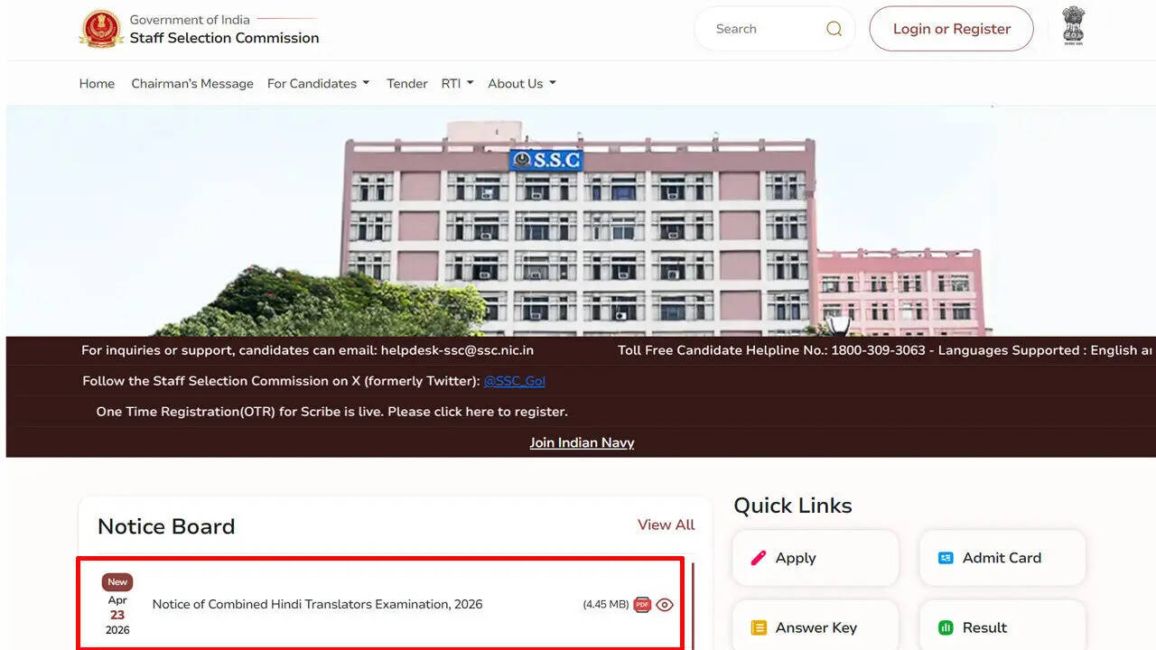Click inside the Search input field
The width and height of the screenshot is (1156, 650).
tap(768, 28)
